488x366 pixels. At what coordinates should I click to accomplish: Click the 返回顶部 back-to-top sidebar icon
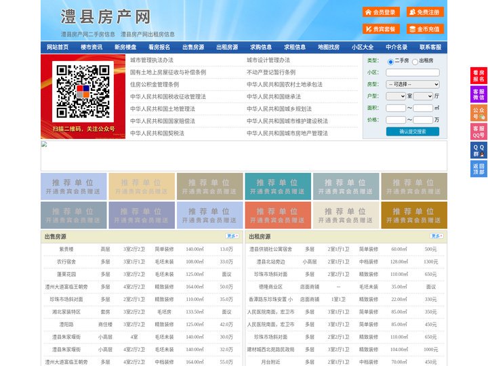coord(479,169)
